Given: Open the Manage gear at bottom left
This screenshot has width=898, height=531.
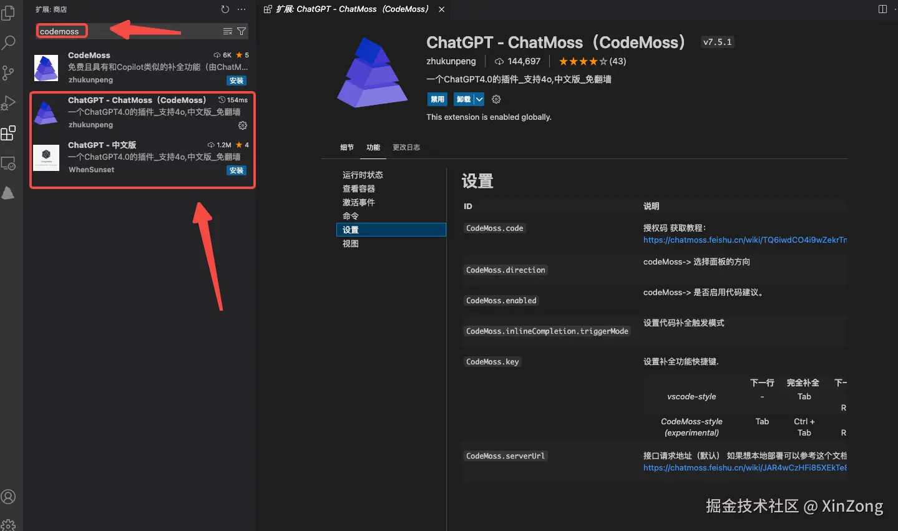Looking at the screenshot, I should click(x=8, y=525).
